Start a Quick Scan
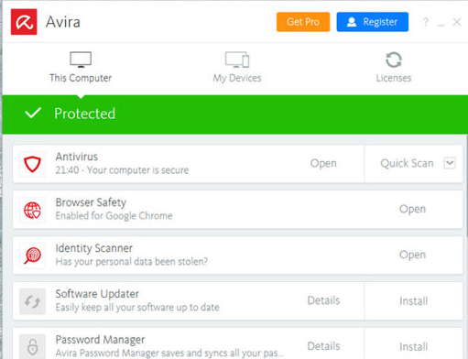The height and width of the screenshot is (359, 468). (x=407, y=163)
